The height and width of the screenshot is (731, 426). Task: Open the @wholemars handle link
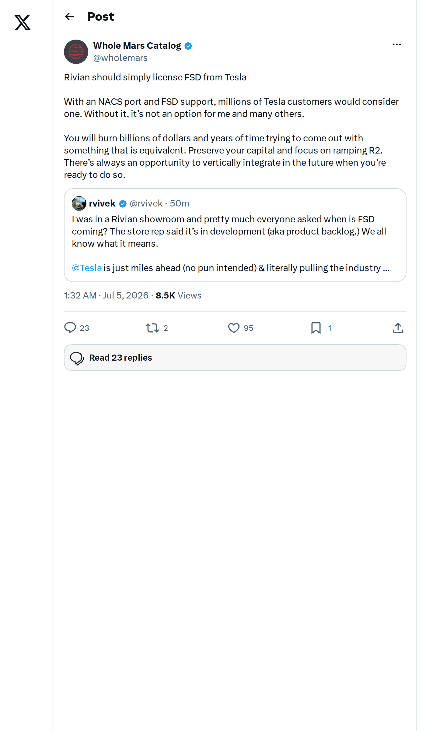click(x=120, y=58)
